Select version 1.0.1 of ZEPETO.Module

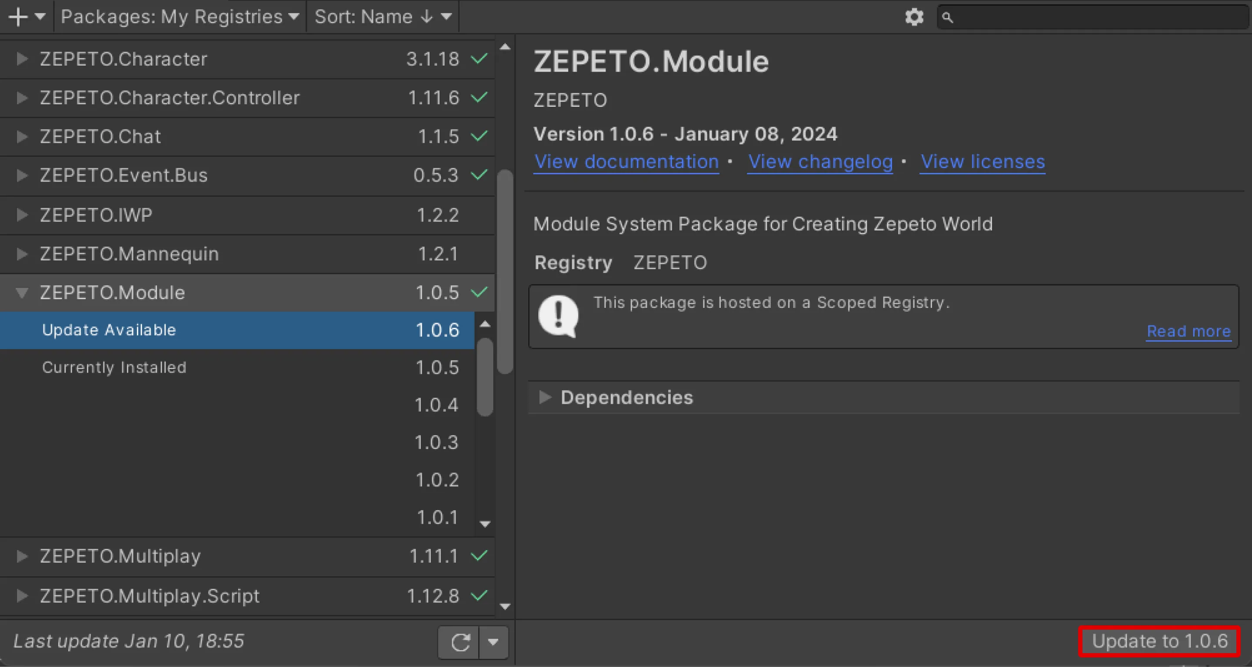237,517
